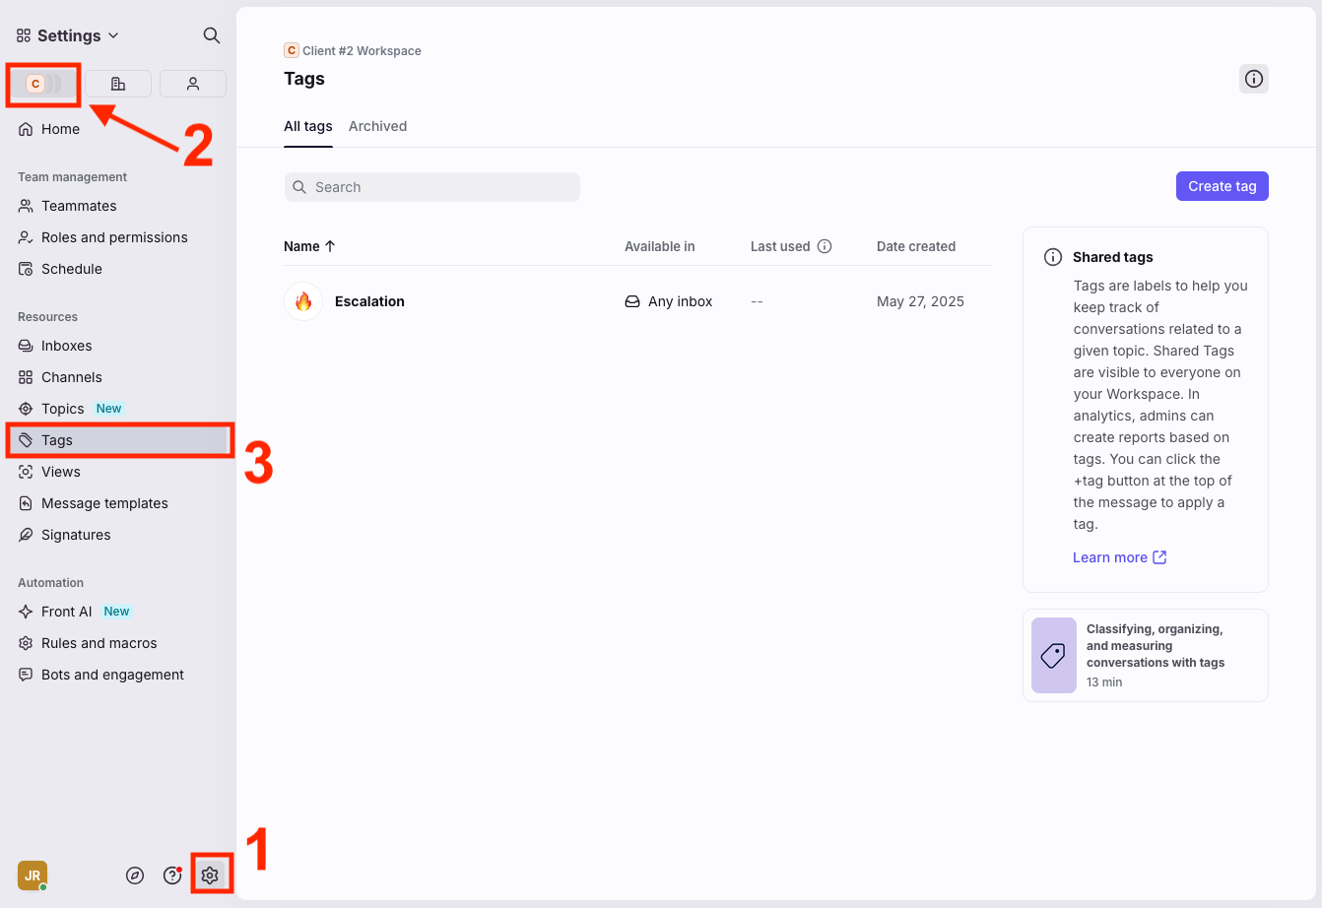Select the personal user settings icon
This screenshot has height=908, width=1322.
(x=193, y=84)
